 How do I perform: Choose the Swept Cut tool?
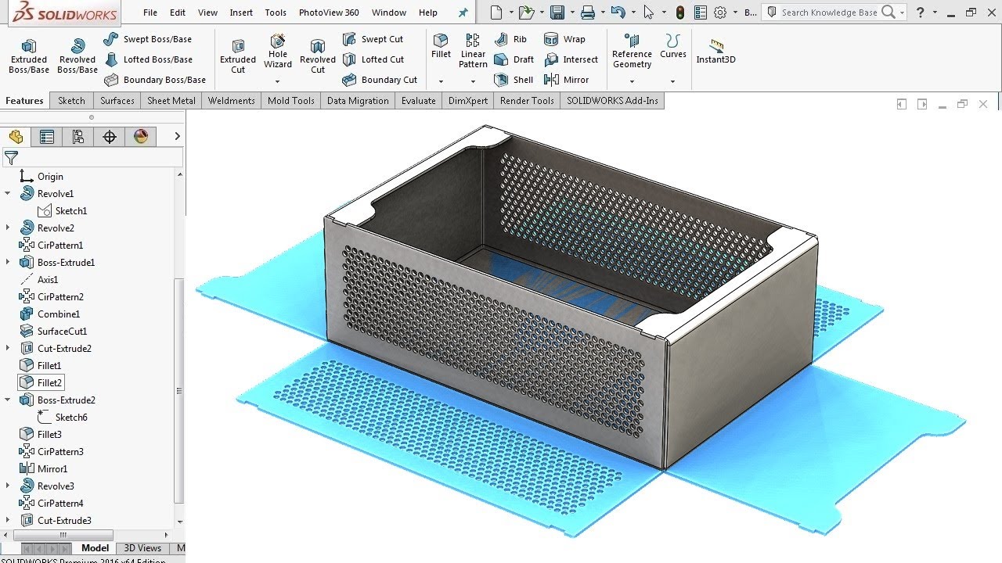[x=373, y=39]
